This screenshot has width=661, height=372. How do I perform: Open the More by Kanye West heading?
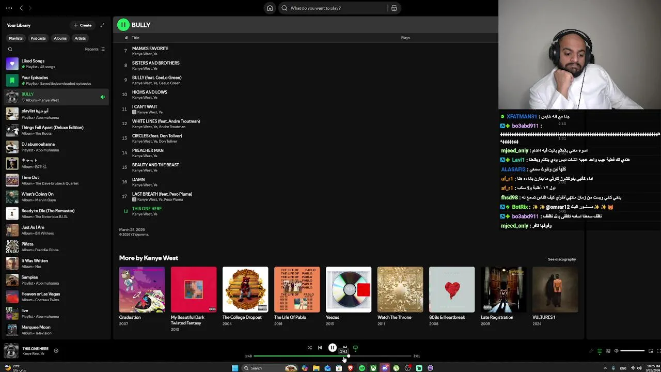click(148, 258)
